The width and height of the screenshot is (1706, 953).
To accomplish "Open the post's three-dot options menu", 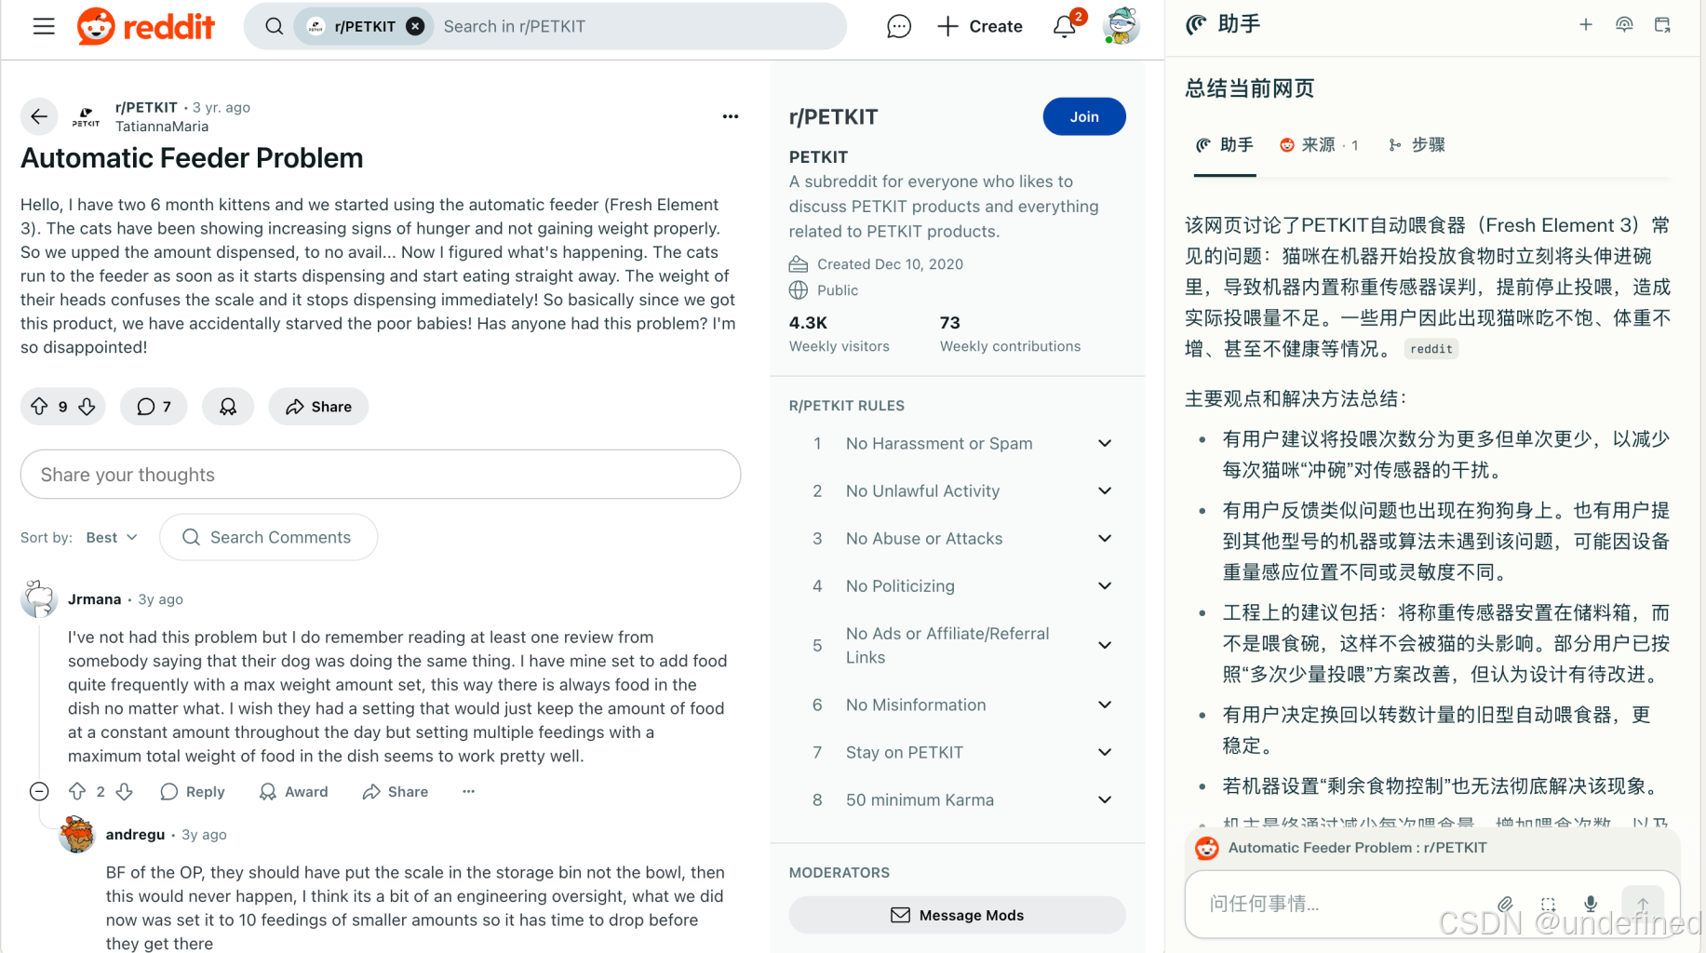I will tap(731, 116).
